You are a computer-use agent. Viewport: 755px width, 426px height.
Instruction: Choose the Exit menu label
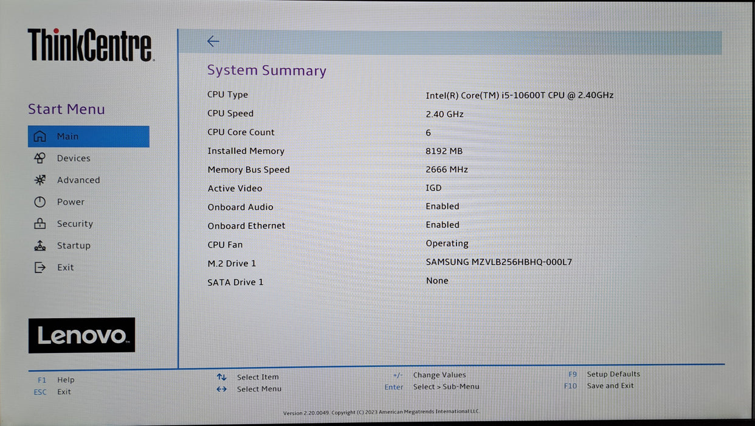(x=65, y=267)
